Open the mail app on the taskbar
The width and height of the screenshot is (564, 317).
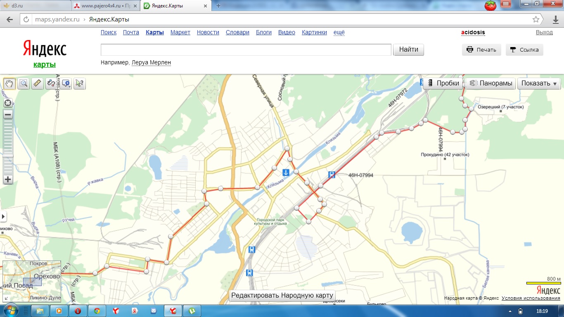[x=154, y=311]
